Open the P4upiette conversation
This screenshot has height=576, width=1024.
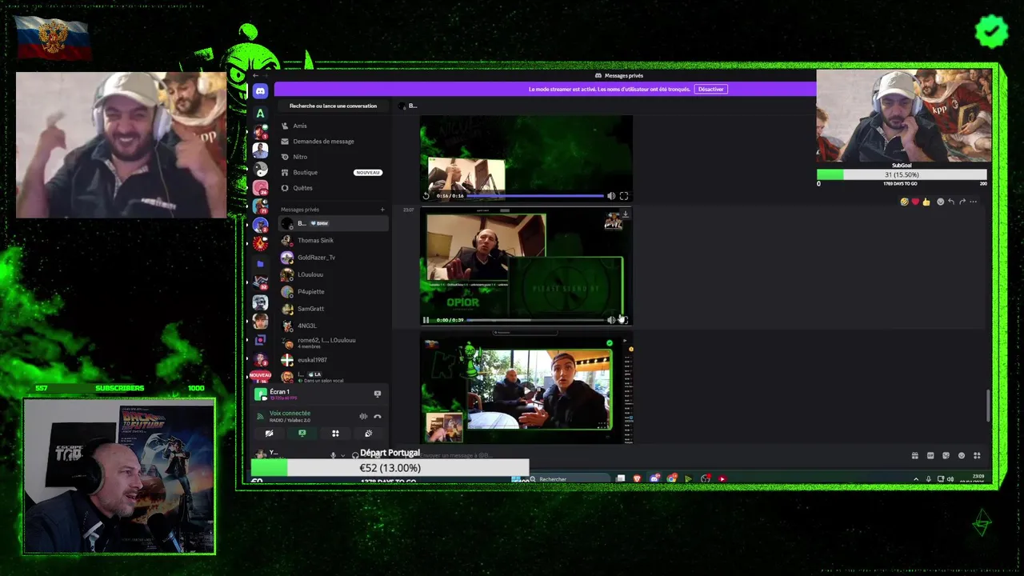click(x=334, y=291)
